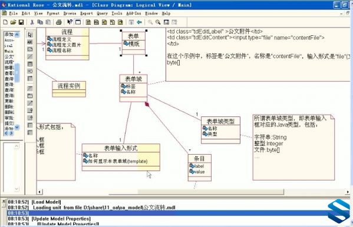Click the browser tree scroll-up arrow
The height and width of the screenshot is (227, 353).
pyautogui.click(x=17, y=34)
